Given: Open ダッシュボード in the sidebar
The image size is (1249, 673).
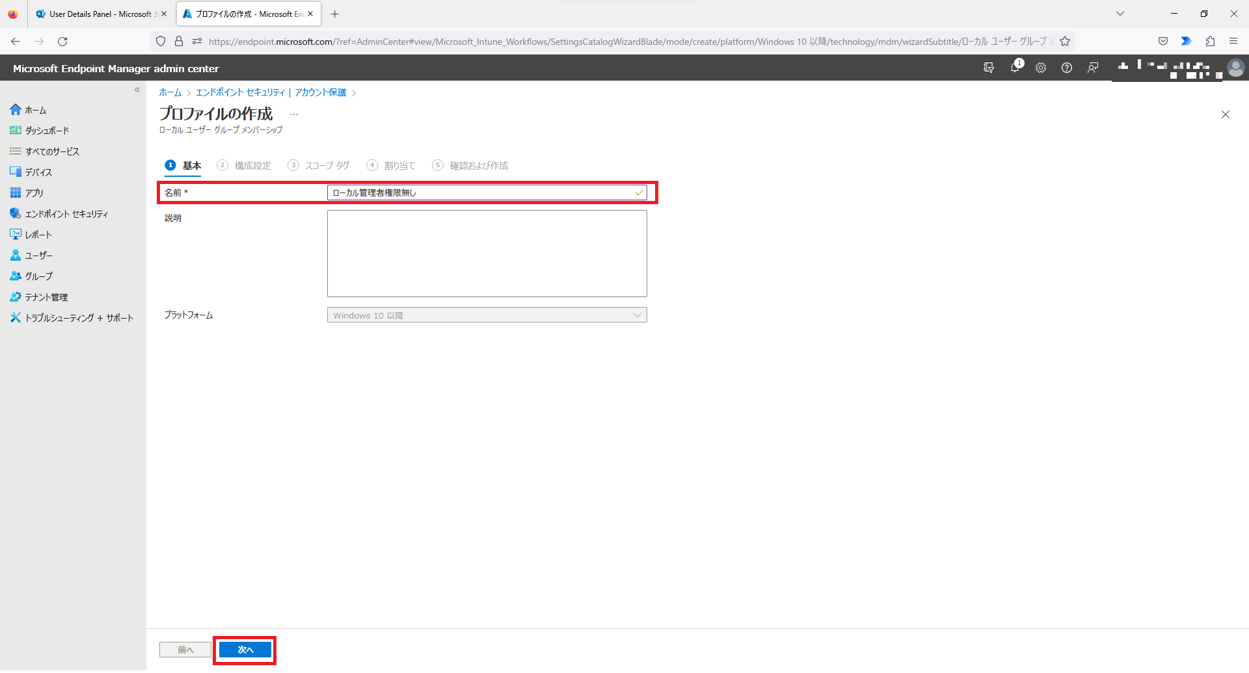Looking at the screenshot, I should coord(39,131).
